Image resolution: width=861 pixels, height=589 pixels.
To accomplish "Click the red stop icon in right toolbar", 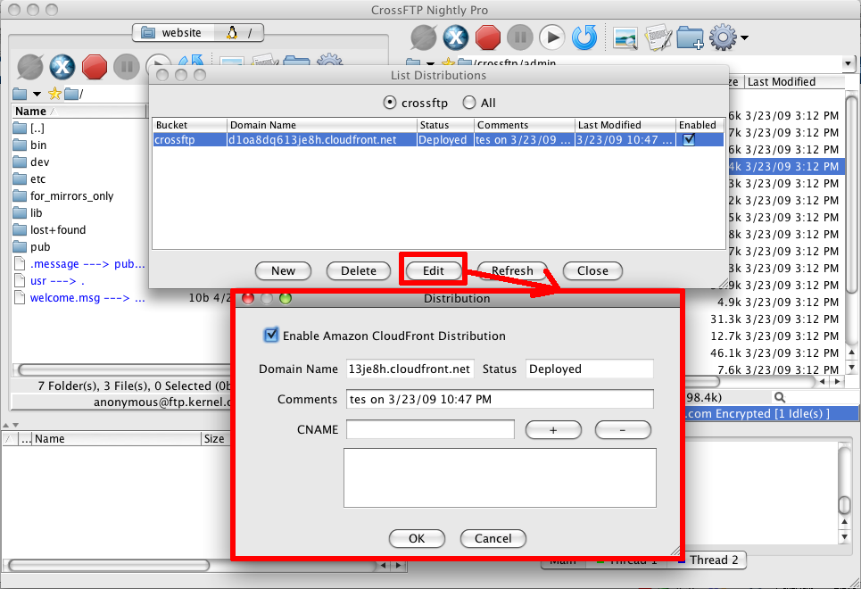I will 488,37.
